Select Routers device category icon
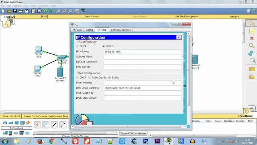This screenshot has width=257, height=145. tap(5, 123)
